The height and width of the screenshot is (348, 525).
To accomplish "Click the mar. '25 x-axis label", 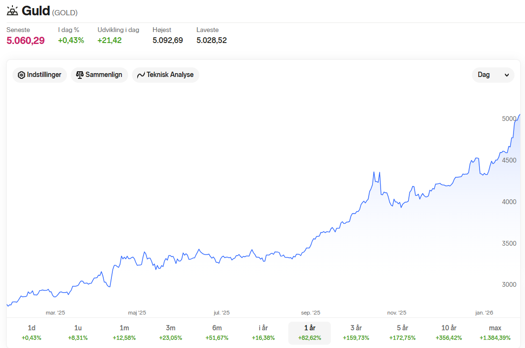I will point(55,313).
